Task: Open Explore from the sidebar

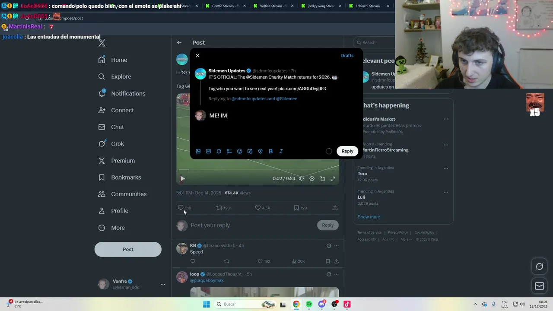Action: [x=114, y=76]
